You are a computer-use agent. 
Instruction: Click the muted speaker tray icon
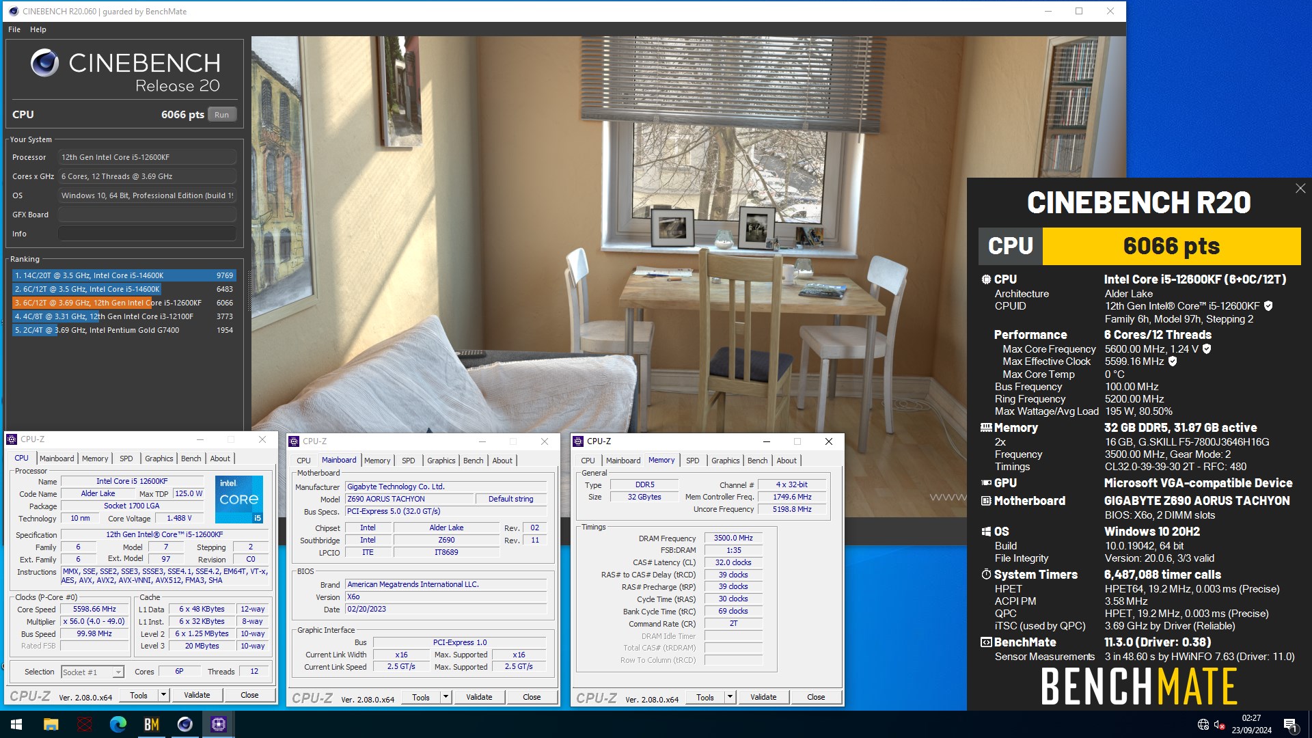(x=1220, y=724)
